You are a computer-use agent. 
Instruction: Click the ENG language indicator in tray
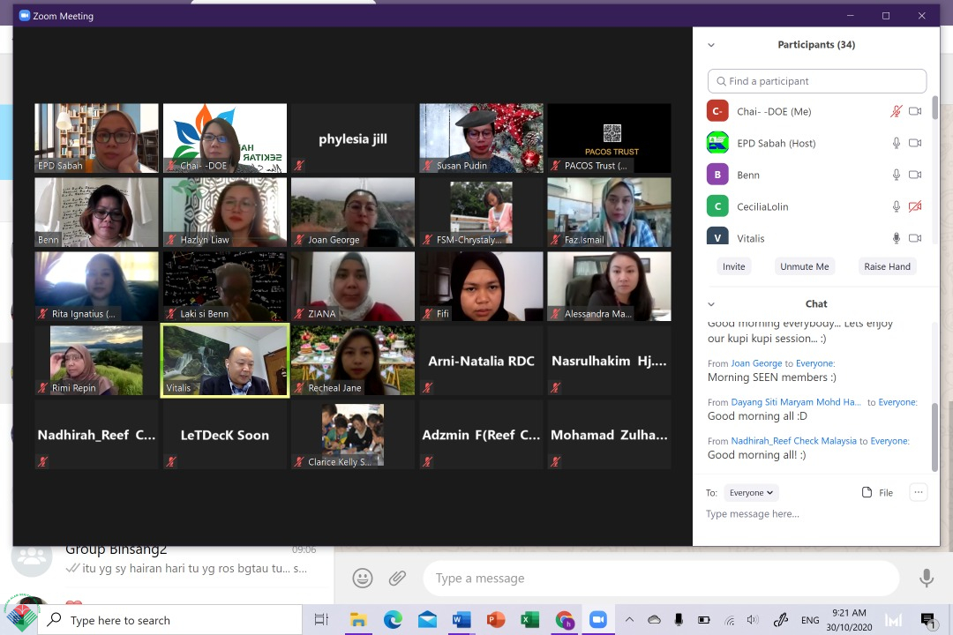coord(809,620)
